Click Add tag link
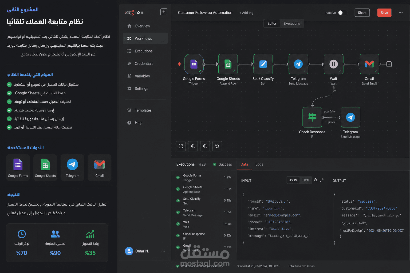The width and height of the screenshot is (410, 273). tap(246, 13)
